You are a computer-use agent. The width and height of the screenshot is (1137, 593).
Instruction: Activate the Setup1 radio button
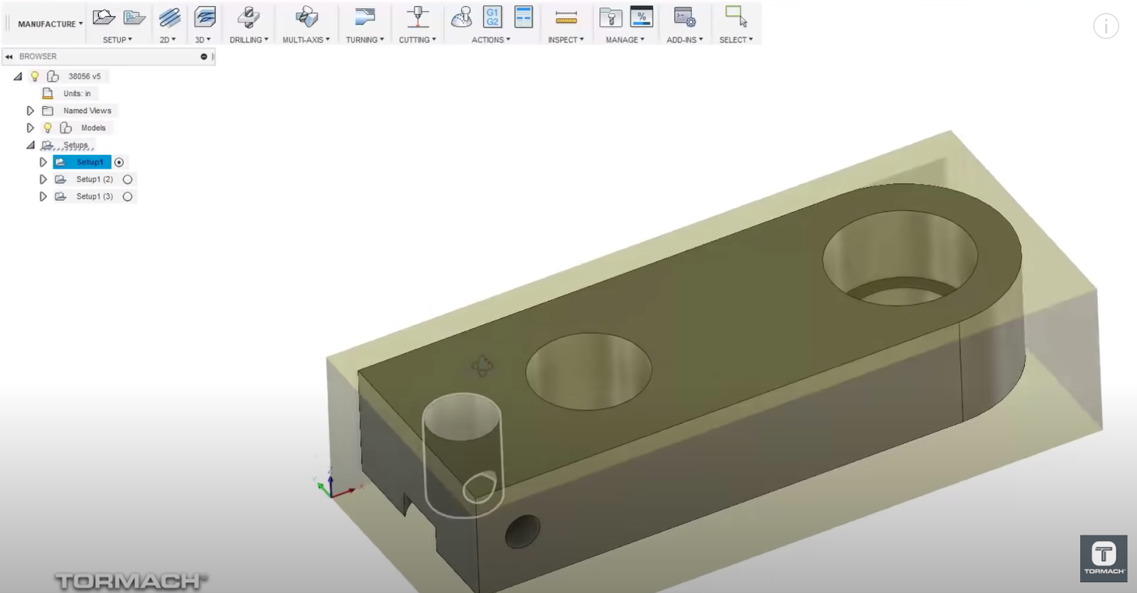pos(119,162)
